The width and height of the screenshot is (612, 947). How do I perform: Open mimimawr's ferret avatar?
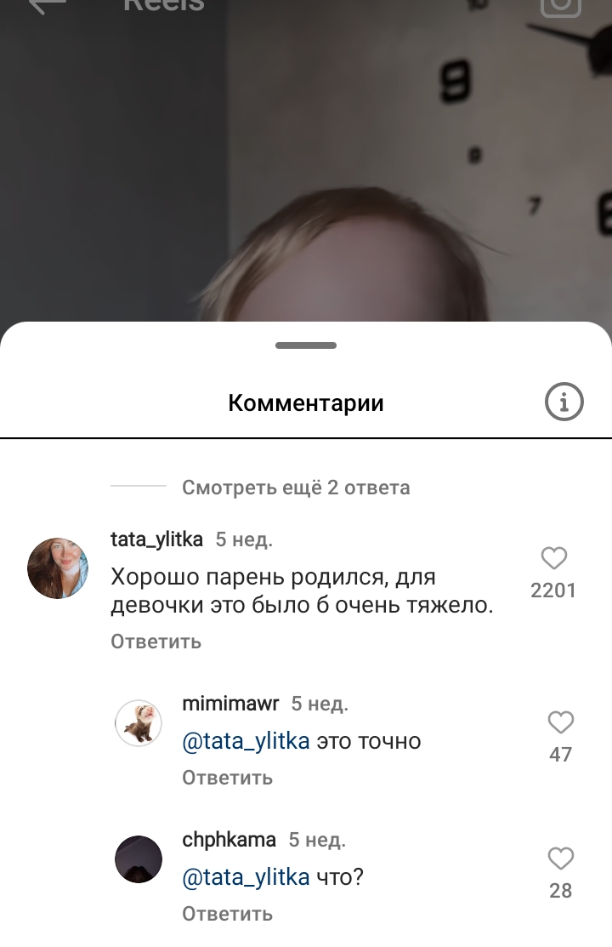click(x=139, y=723)
